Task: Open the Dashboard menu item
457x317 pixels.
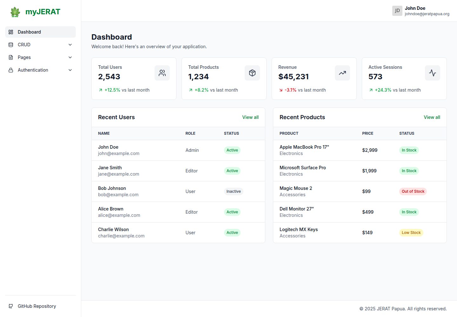Action: point(40,32)
